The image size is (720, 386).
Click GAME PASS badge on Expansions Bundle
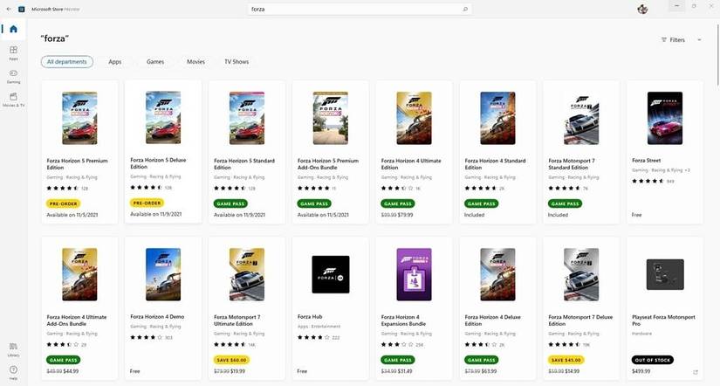click(398, 360)
